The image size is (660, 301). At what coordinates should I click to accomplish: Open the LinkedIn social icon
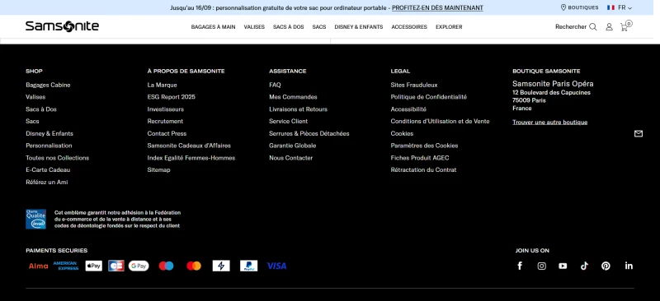[x=629, y=266]
